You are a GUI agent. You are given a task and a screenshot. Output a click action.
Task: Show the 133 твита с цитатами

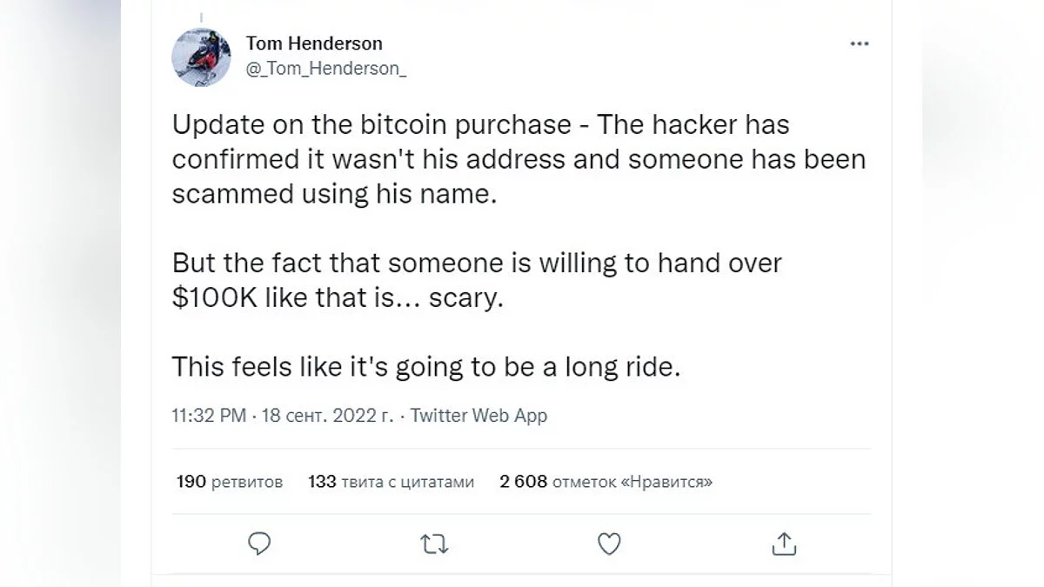(391, 481)
